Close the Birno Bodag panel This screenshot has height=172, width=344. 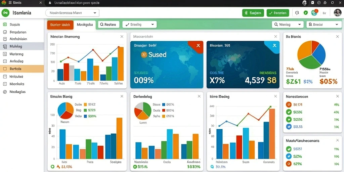point(275,96)
